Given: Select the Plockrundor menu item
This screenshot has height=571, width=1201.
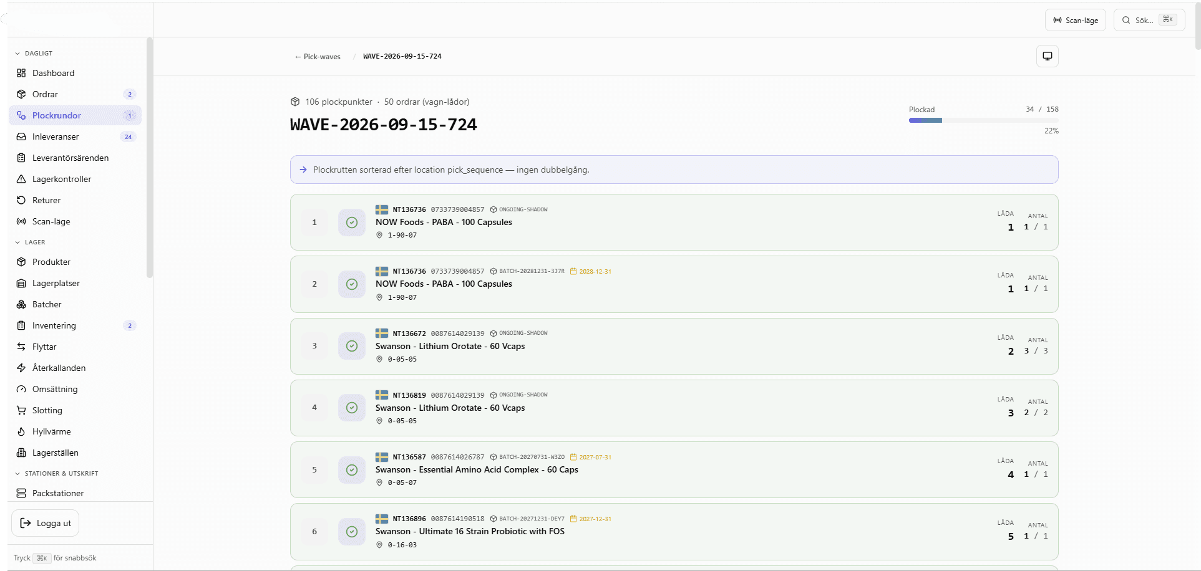Looking at the screenshot, I should tap(75, 115).
